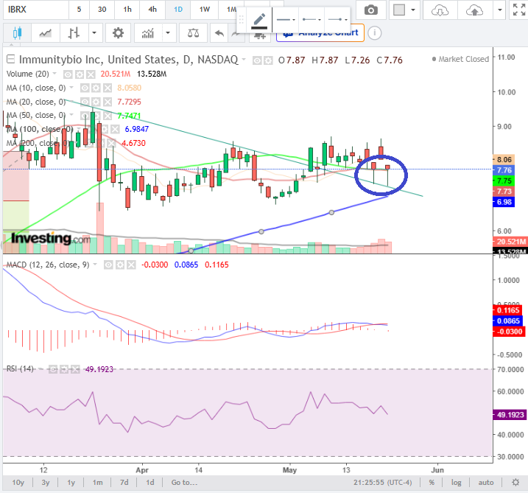Open the RSI (14) settings gear

[x=64, y=370]
